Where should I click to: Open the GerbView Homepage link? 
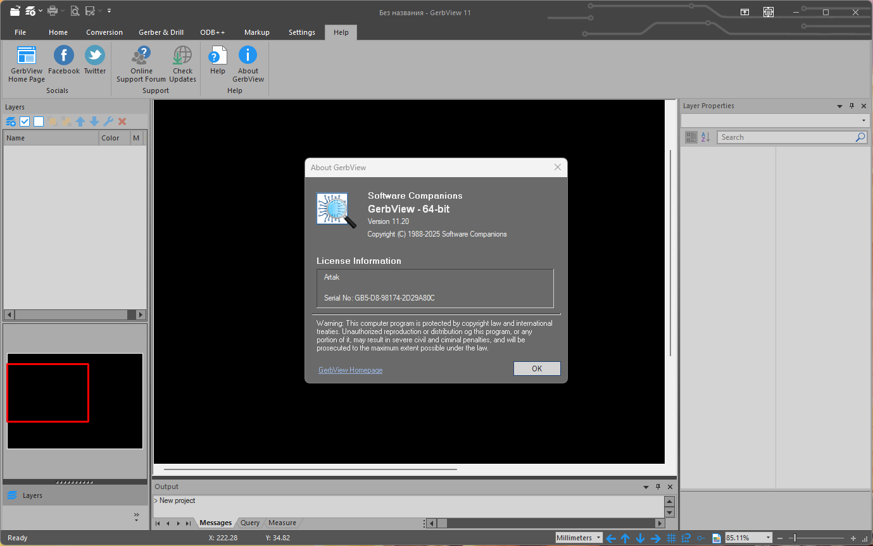pyautogui.click(x=350, y=370)
